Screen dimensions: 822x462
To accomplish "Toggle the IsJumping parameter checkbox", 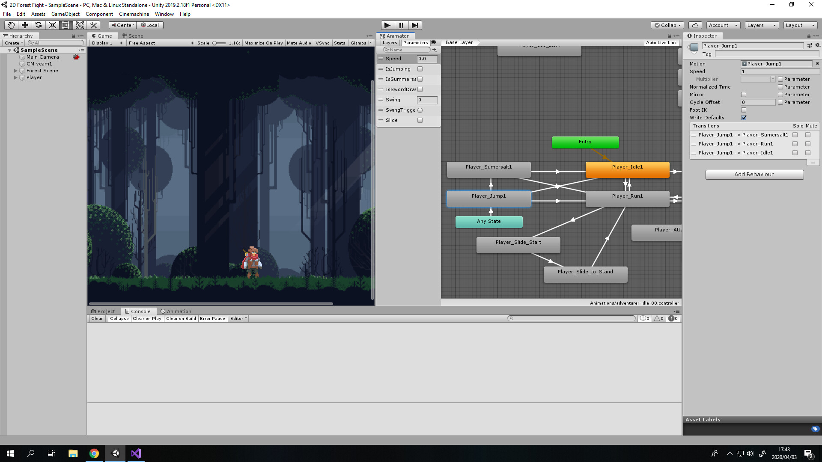I will tap(420, 69).
